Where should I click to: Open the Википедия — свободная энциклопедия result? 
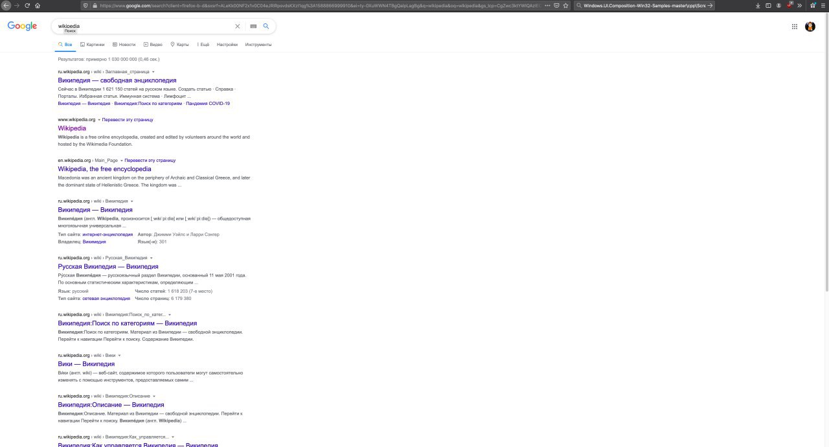click(x=117, y=80)
